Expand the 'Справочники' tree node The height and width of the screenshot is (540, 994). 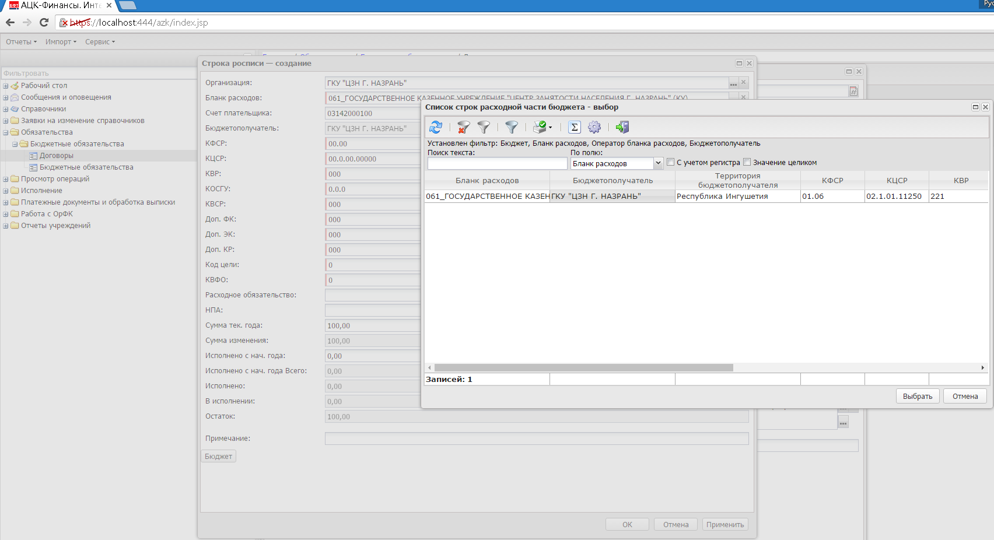click(6, 109)
